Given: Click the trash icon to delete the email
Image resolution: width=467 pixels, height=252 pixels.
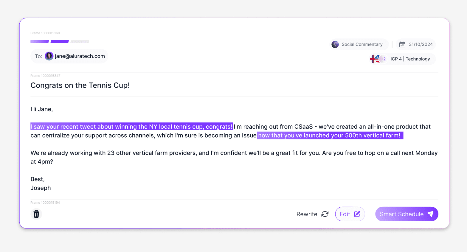Looking at the screenshot, I should click(x=36, y=214).
